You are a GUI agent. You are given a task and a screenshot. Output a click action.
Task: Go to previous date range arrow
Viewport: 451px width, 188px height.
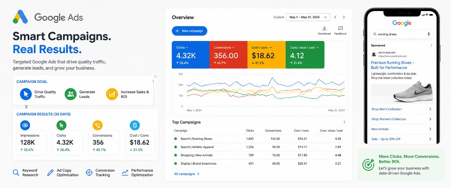point(335,17)
